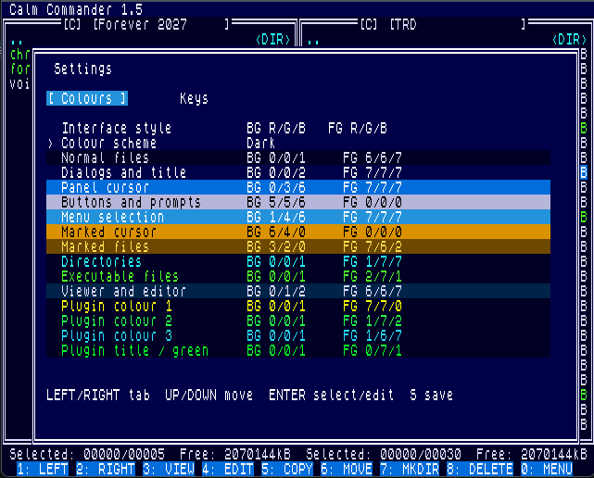Viewport: 594px width, 478px height.
Task: Click BG 0/1/2 value of Viewer and editor
Action: pos(276,291)
